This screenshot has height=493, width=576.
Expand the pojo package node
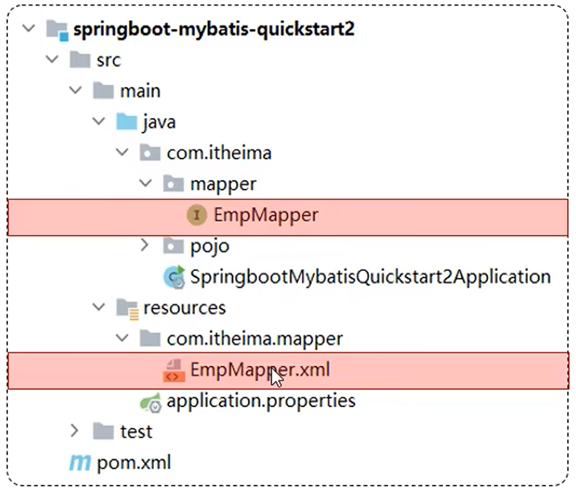pyautogui.click(x=145, y=244)
